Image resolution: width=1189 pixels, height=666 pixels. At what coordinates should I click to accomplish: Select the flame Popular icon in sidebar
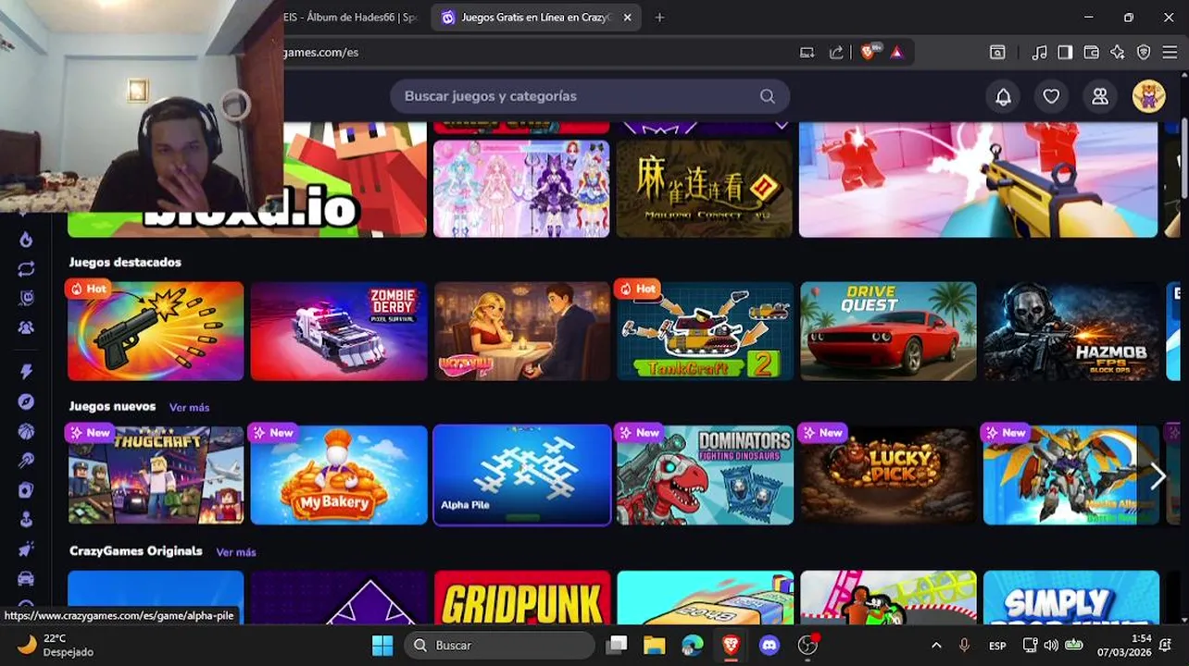(x=26, y=240)
